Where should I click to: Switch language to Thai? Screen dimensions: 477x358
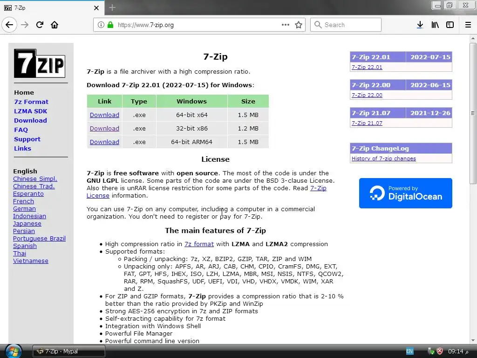click(20, 253)
